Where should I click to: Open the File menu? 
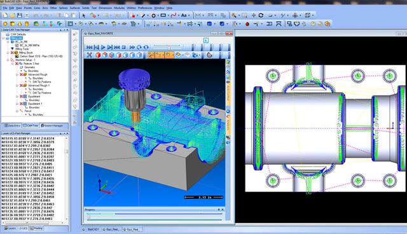pos(5,8)
